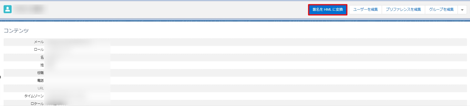Click the 名 field label
This screenshot has height=106, width=470.
click(42, 57)
